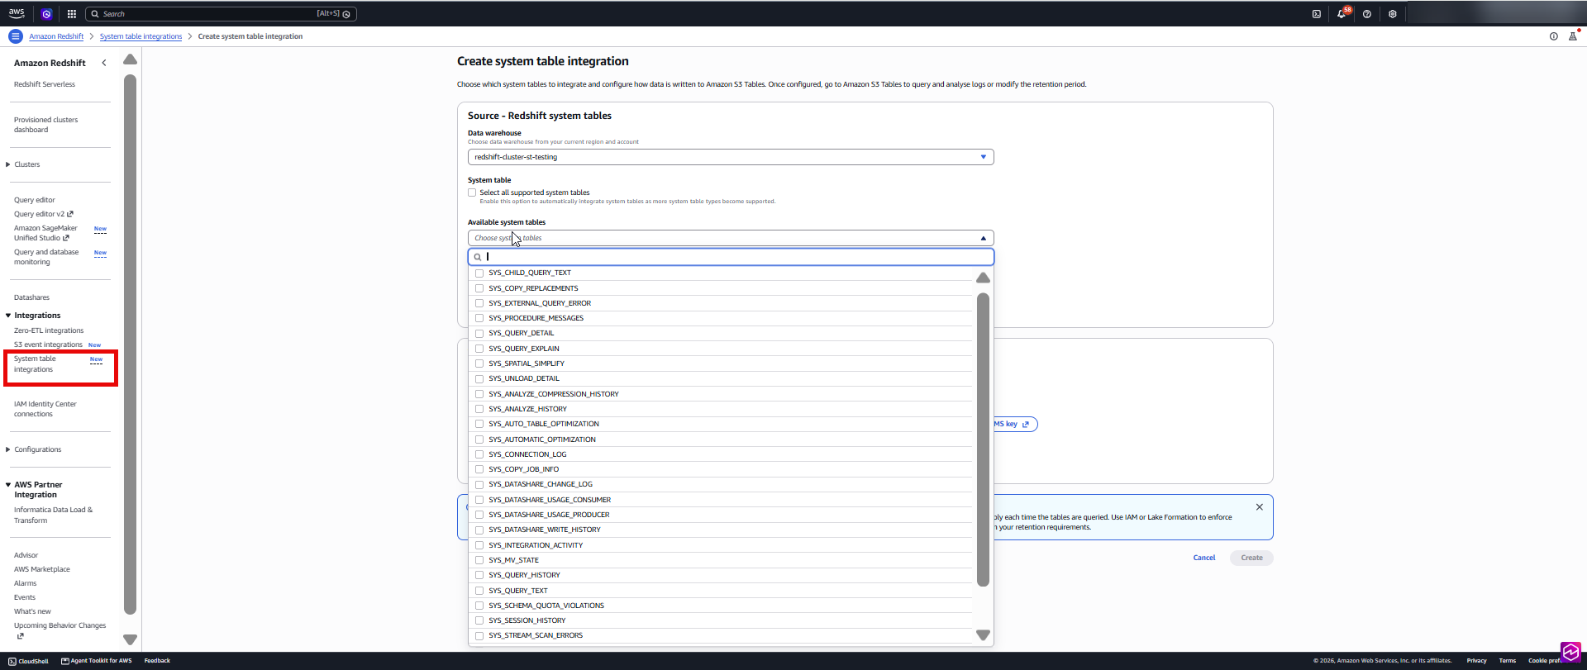Image resolution: width=1587 pixels, height=670 pixels.
Task: Click the Create button
Action: tap(1251, 558)
